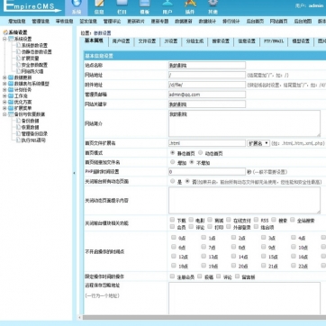
Task: Open the 其他 gear icon
Action: (213, 4)
